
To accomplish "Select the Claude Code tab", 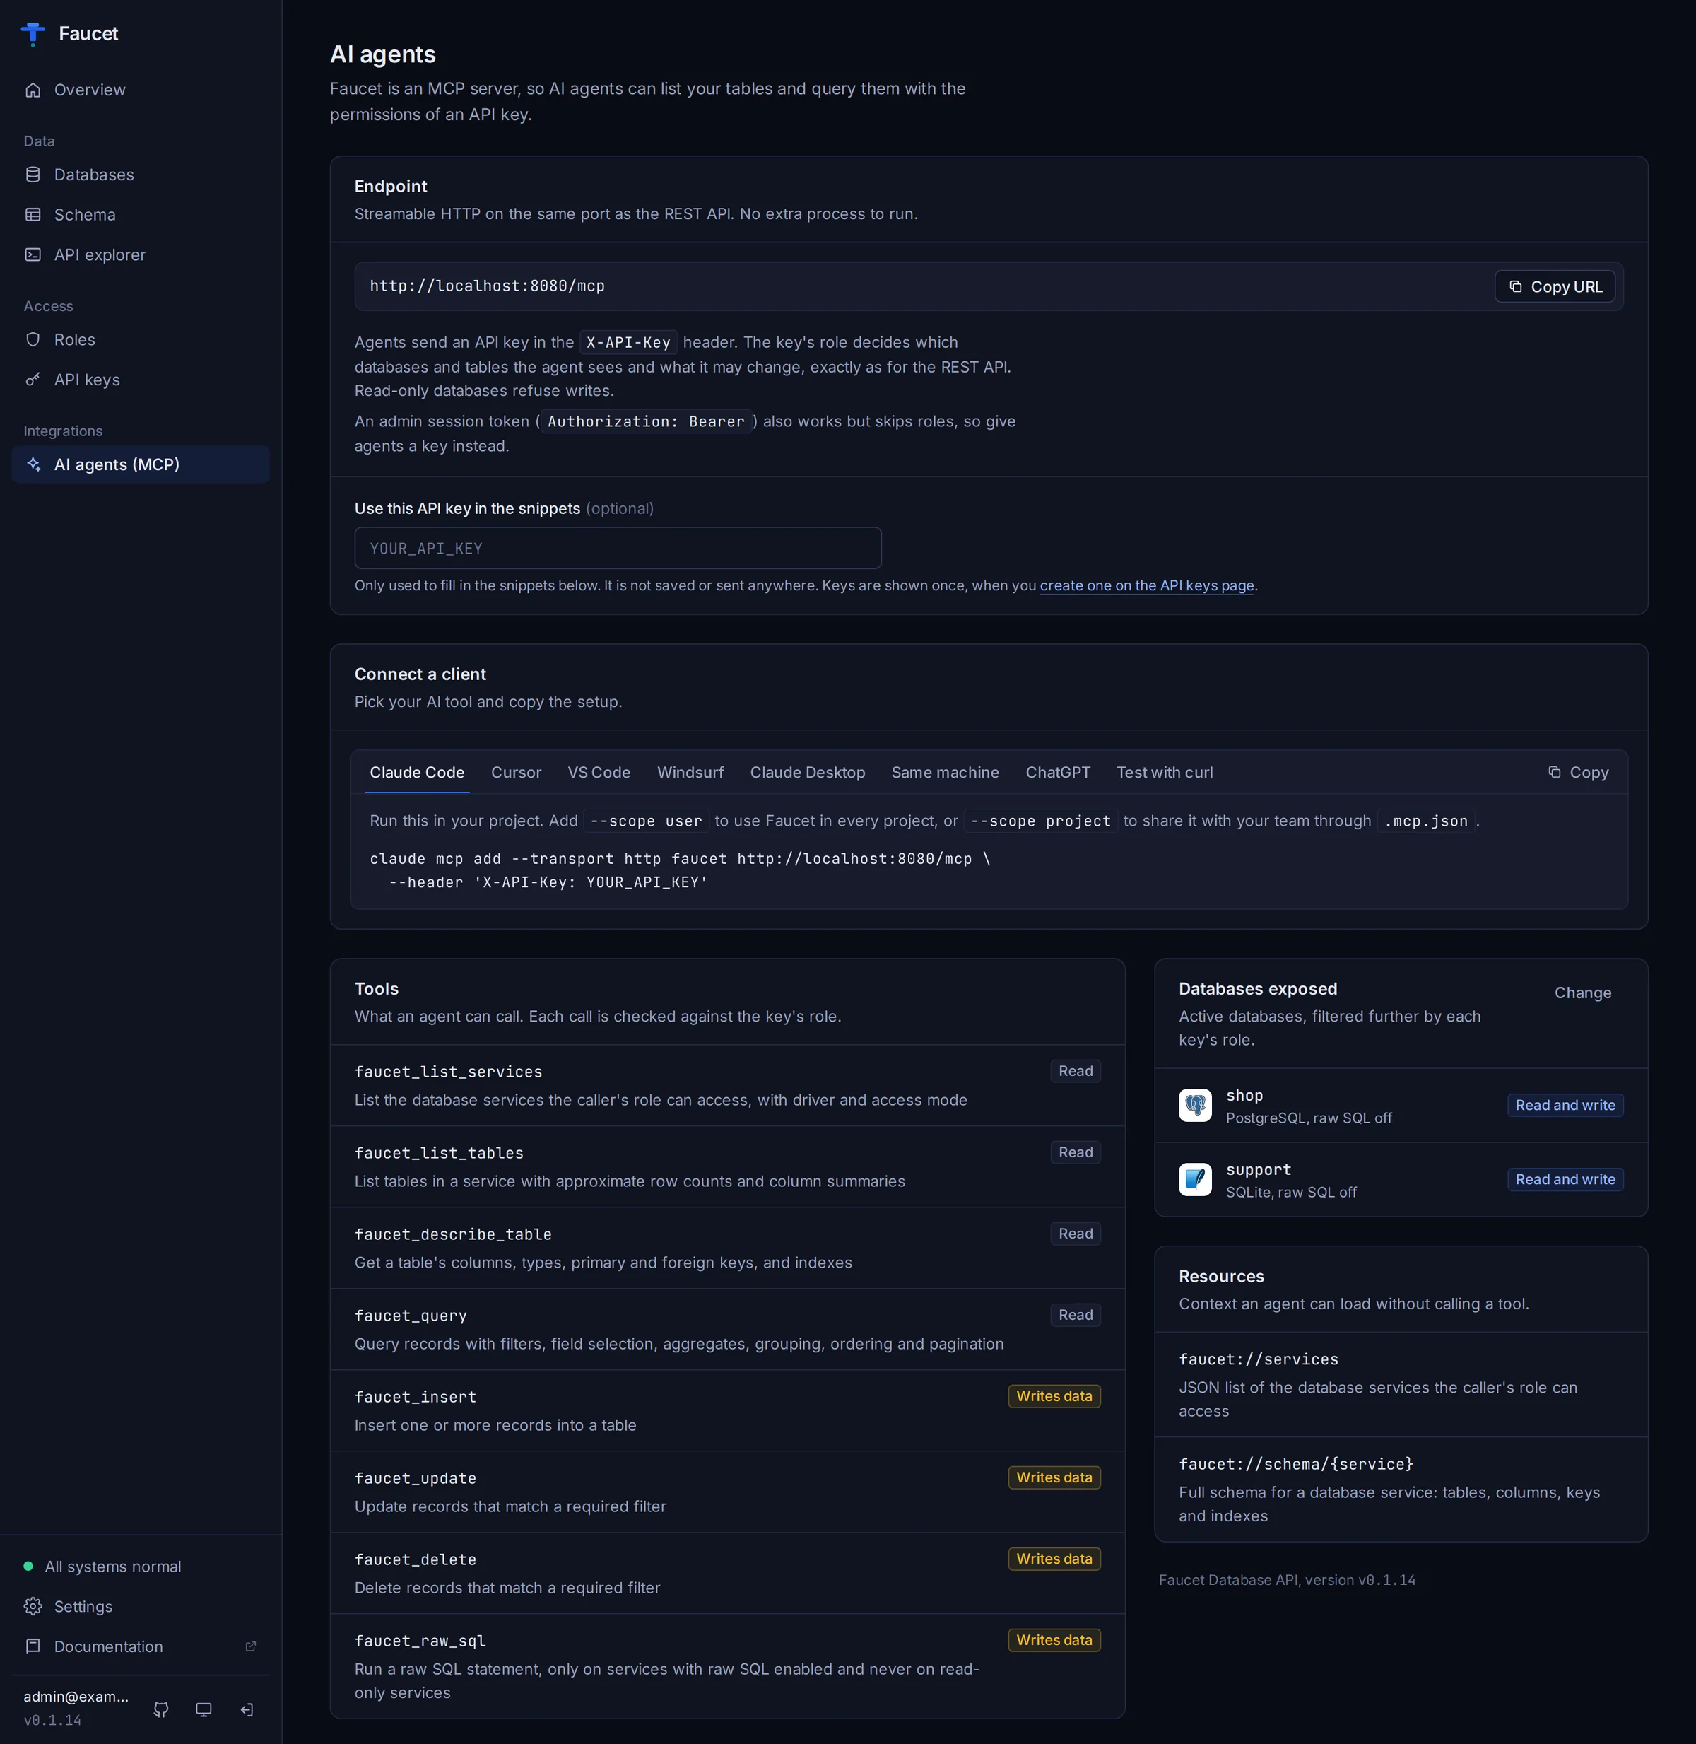I will click(x=417, y=773).
